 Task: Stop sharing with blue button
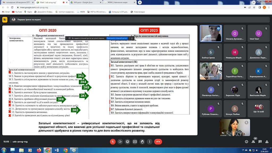point(117,38)
